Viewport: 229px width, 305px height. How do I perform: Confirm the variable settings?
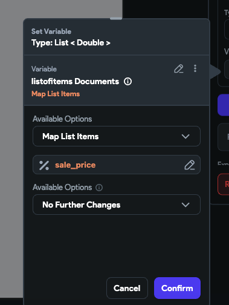pyautogui.click(x=177, y=288)
